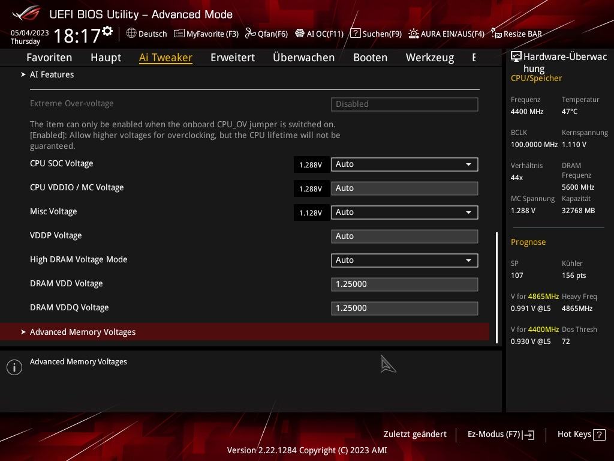The height and width of the screenshot is (461, 614).
Task: Click the 5600 MHz DRAM frequency value
Action: pyautogui.click(x=578, y=187)
